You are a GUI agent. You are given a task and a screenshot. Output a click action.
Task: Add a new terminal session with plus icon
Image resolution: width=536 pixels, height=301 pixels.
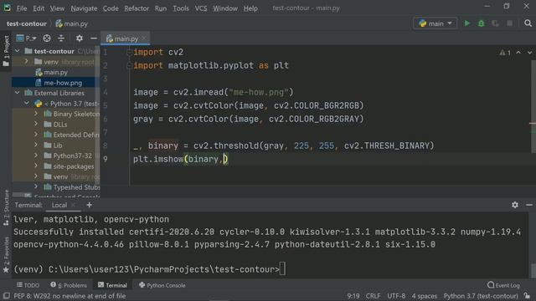point(90,205)
